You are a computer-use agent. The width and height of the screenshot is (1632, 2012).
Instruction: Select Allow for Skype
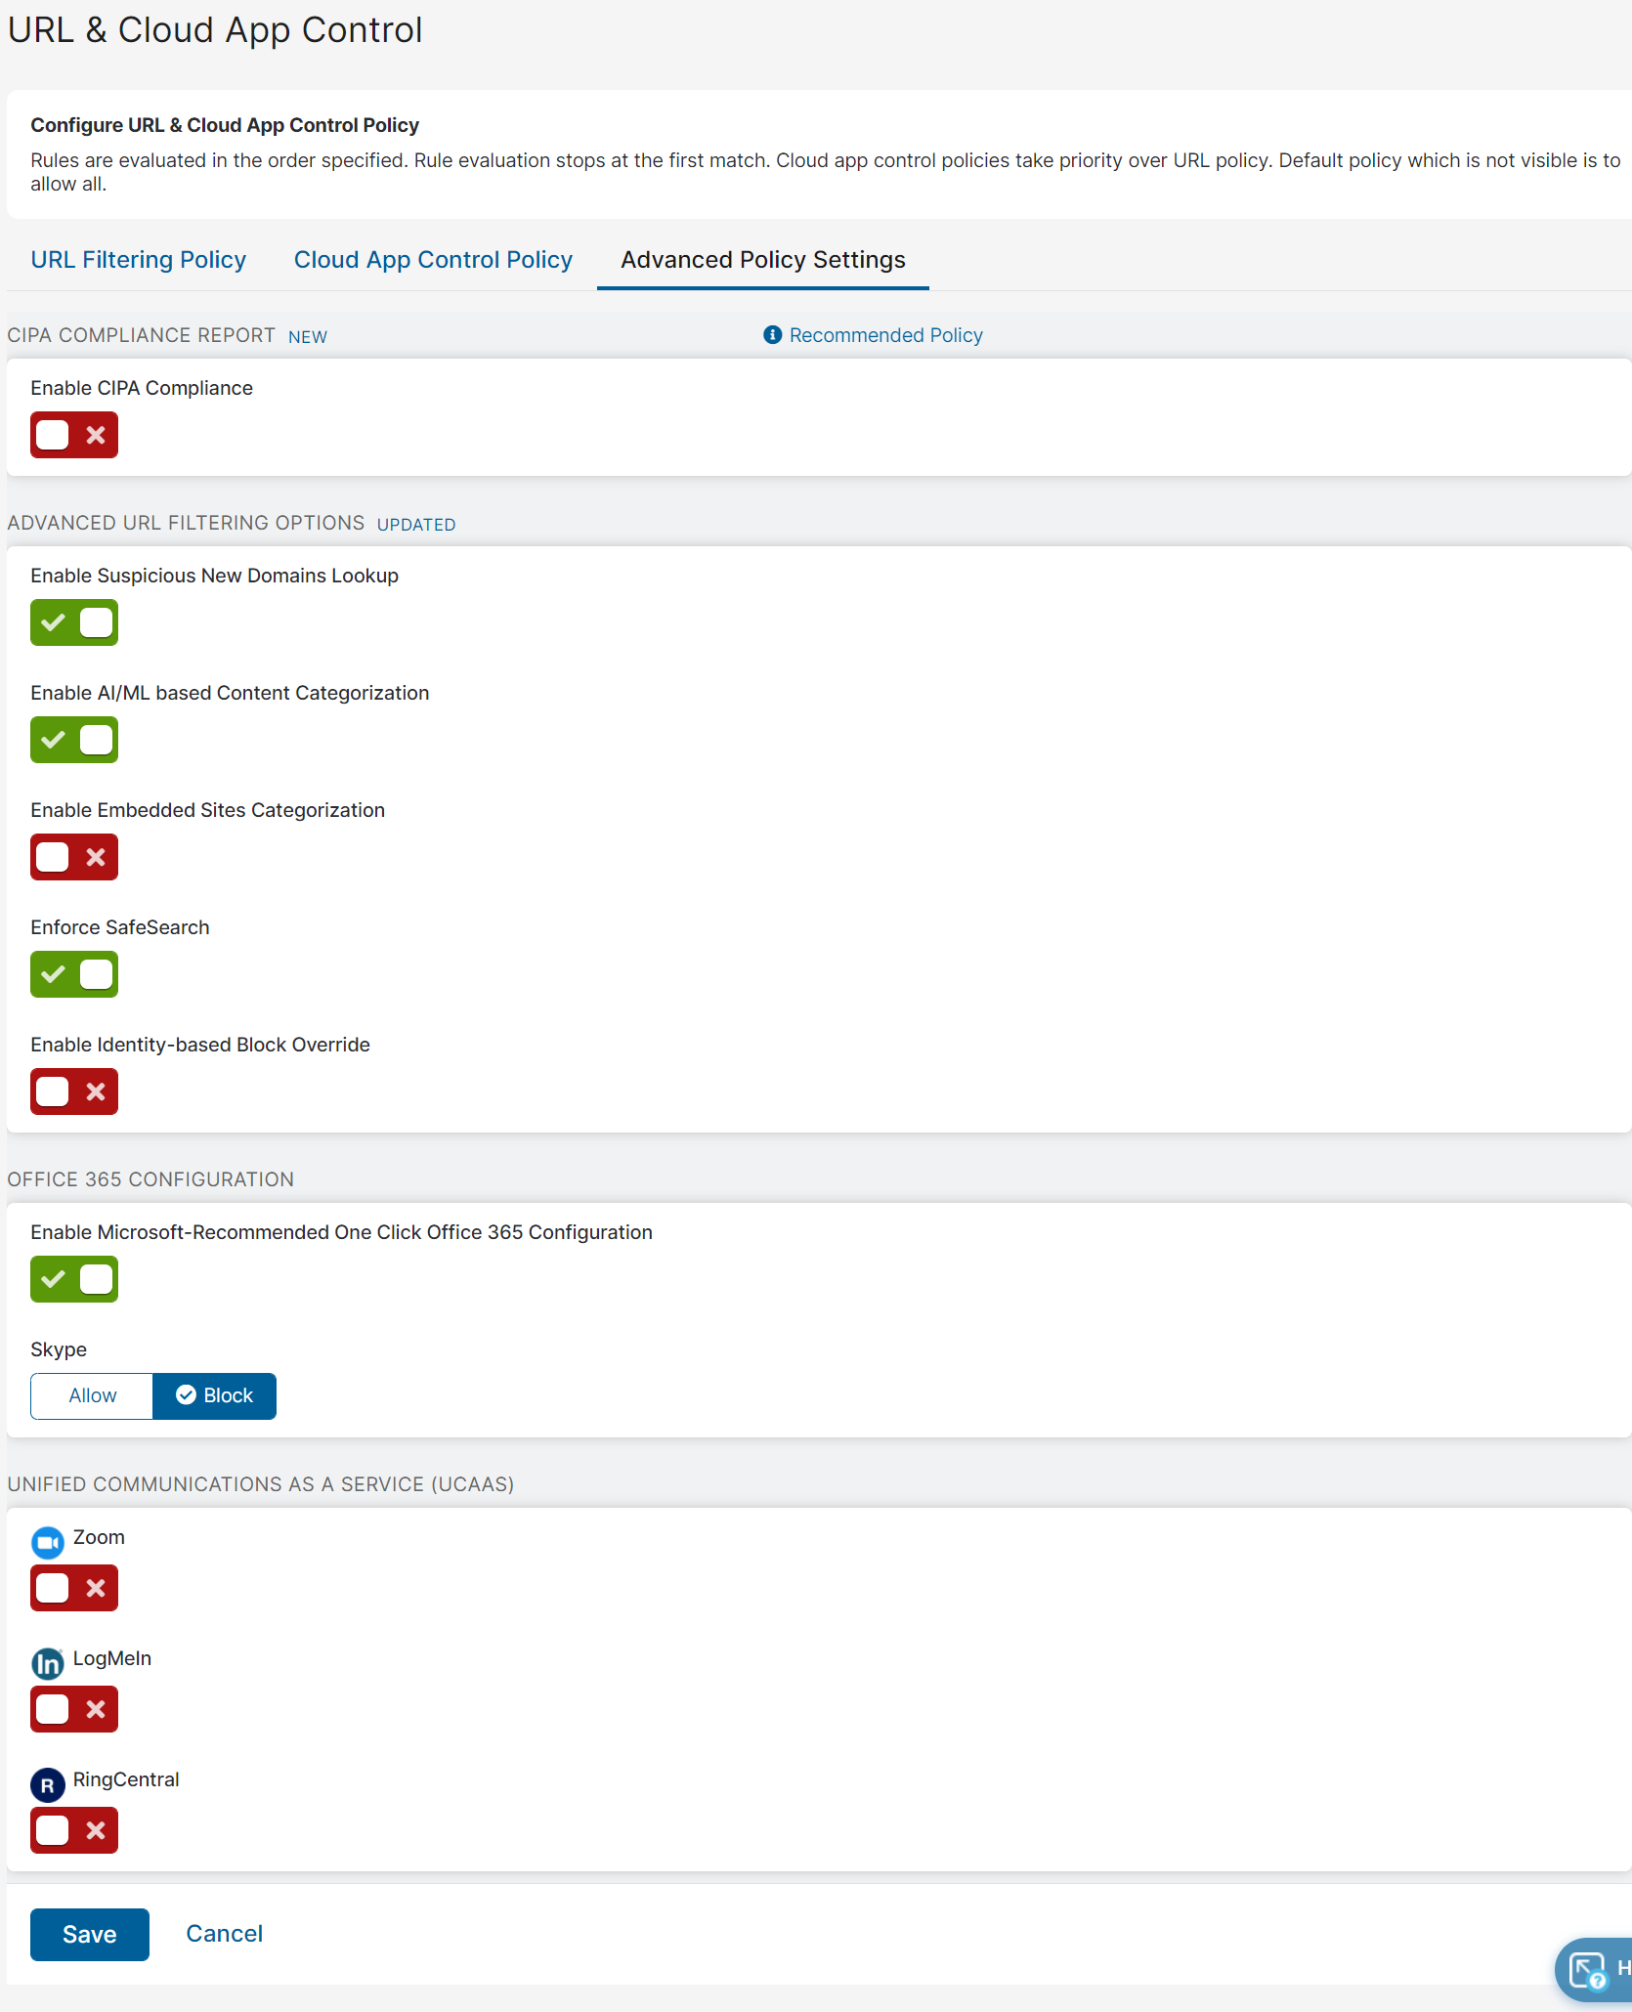(91, 1395)
